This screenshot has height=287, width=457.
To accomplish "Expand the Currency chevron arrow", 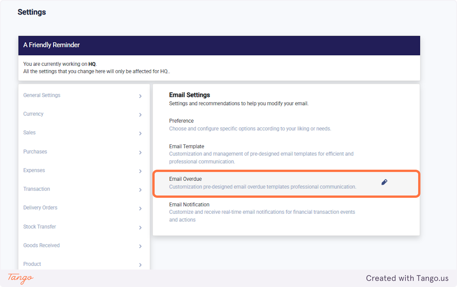I will point(140,115).
